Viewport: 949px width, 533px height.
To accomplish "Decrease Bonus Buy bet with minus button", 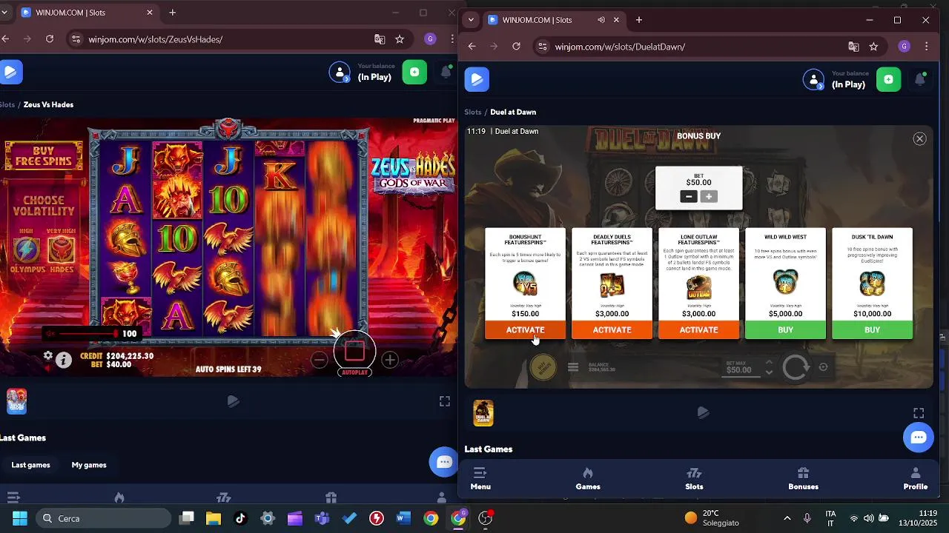I will click(x=689, y=196).
